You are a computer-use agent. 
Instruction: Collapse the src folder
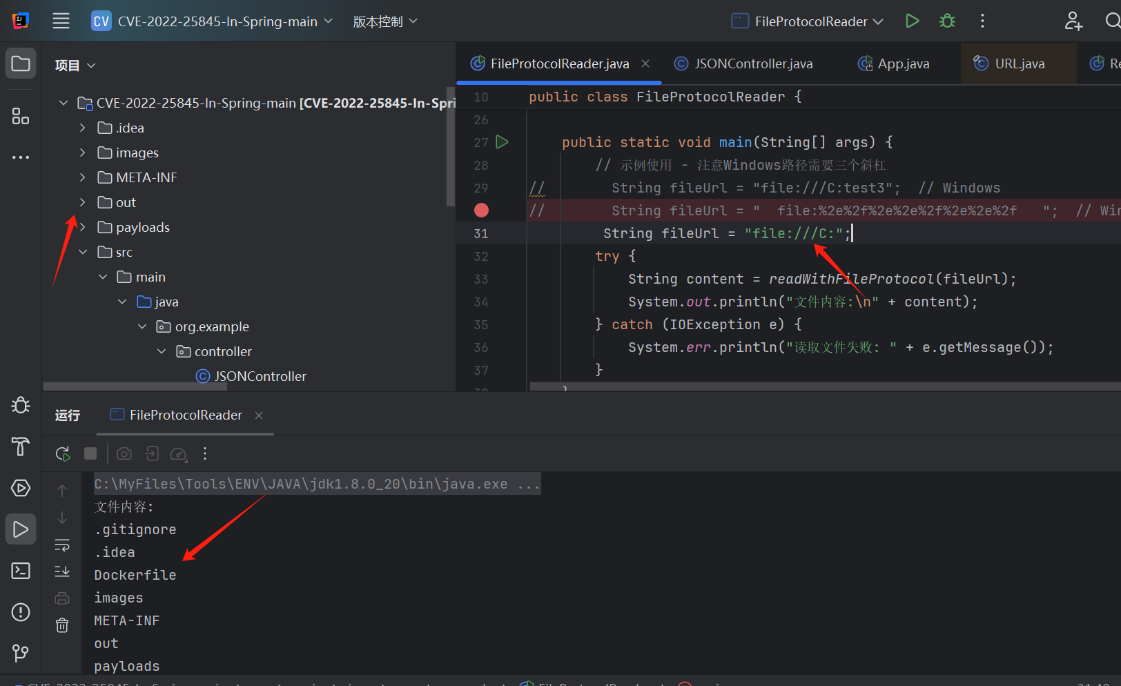(83, 252)
